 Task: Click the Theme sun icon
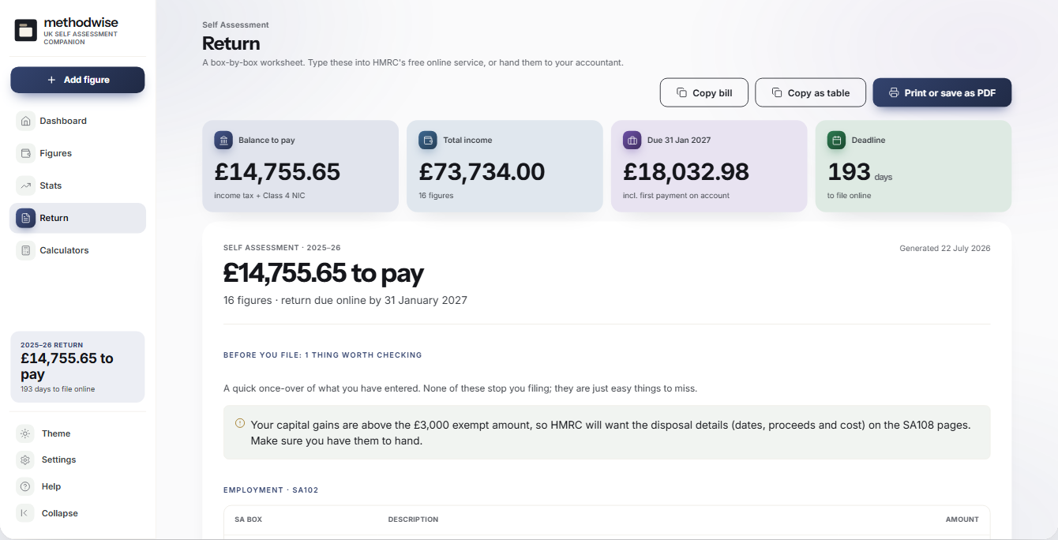click(25, 433)
